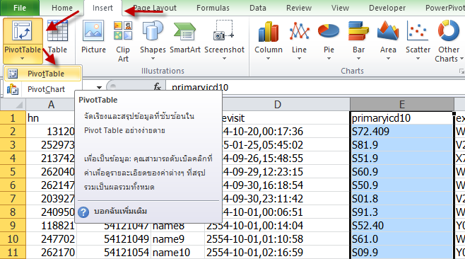This screenshot has height=259, width=465.
Task: Insert a SmartArt graphic
Action: click(x=184, y=31)
